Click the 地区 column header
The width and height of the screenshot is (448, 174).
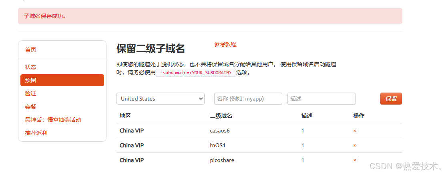(x=125, y=116)
